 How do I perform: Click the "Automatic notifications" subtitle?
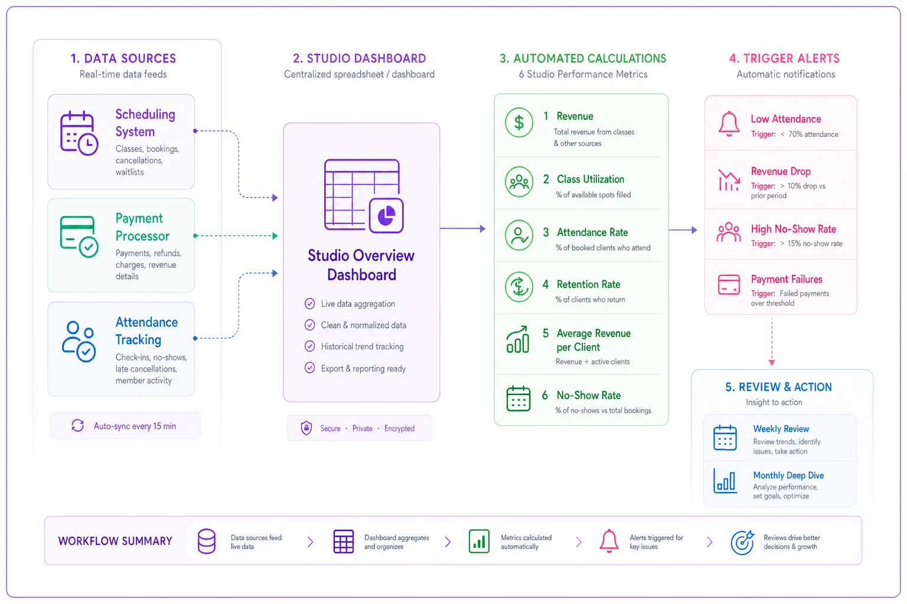pos(786,74)
